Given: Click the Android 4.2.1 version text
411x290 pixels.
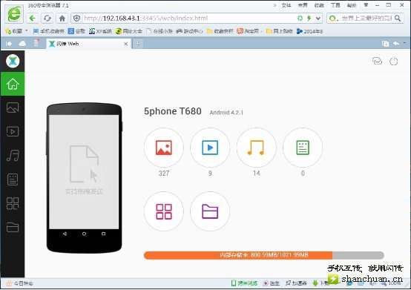Looking at the screenshot, I should coord(226,113).
